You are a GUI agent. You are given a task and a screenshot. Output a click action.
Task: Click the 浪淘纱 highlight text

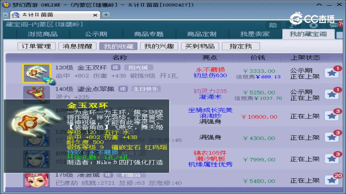[x=210, y=116]
